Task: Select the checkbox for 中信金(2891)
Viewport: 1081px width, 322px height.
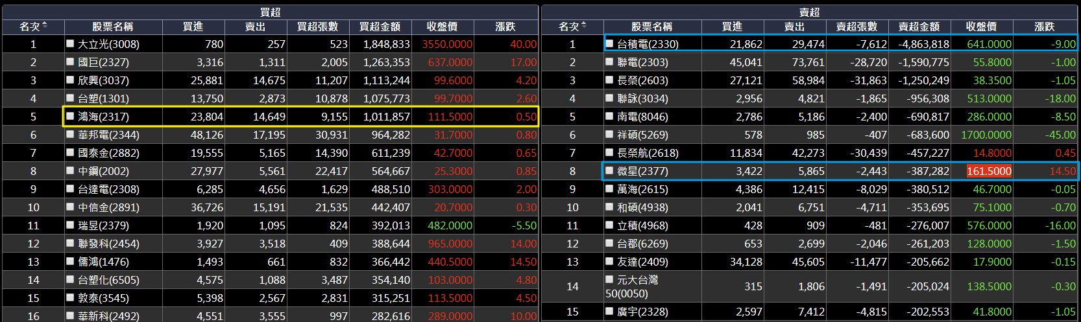Action: (70, 207)
